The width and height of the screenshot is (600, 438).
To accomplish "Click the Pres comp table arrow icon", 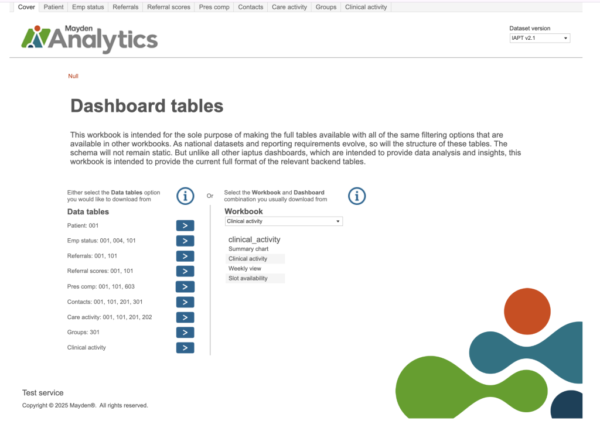I will 185,286.
